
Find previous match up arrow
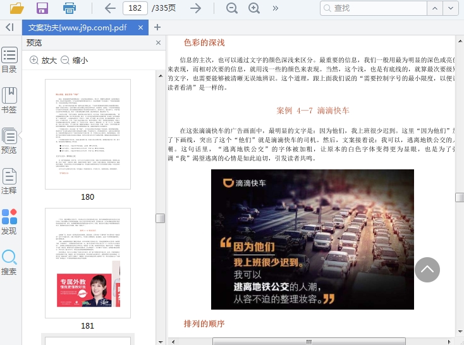pos(435,8)
